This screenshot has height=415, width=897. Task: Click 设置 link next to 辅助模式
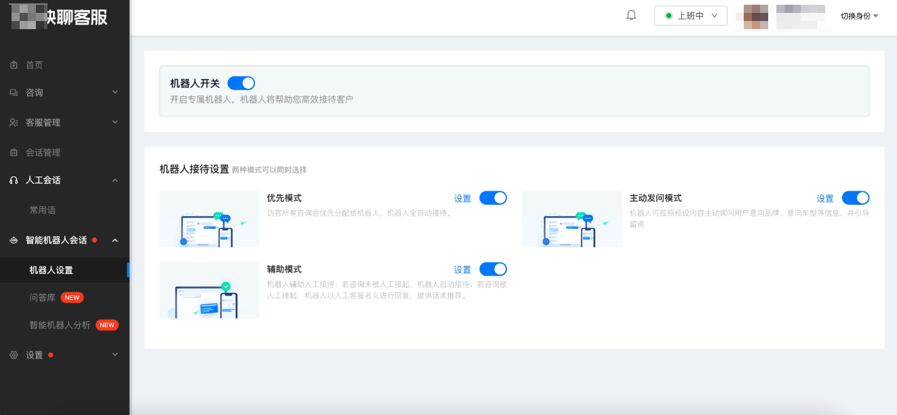(x=462, y=269)
